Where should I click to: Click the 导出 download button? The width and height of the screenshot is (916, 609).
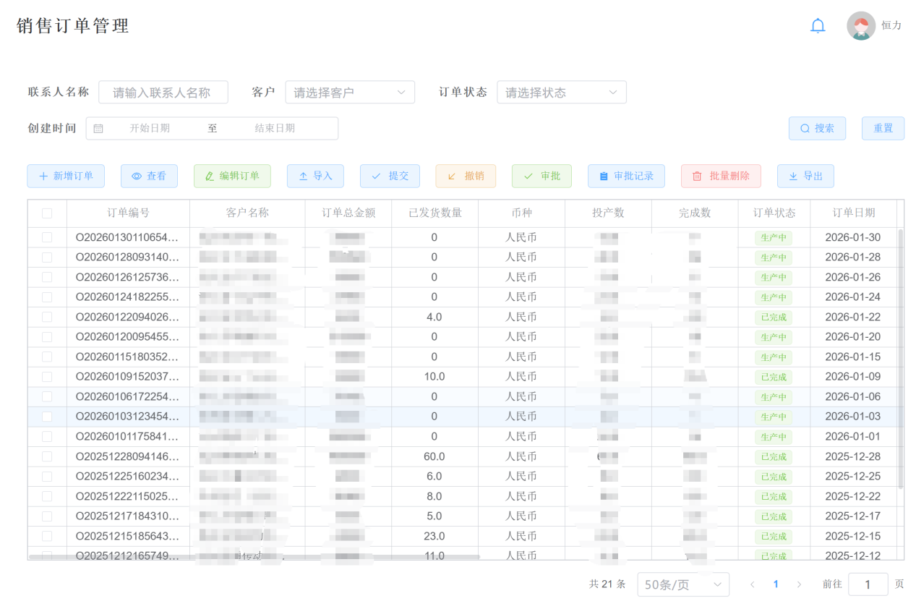(x=805, y=176)
